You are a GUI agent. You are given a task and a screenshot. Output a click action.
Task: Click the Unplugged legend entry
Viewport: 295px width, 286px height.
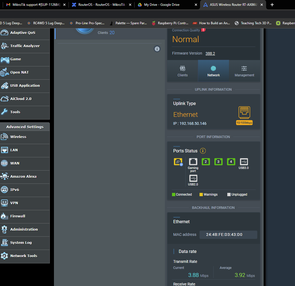click(237, 195)
